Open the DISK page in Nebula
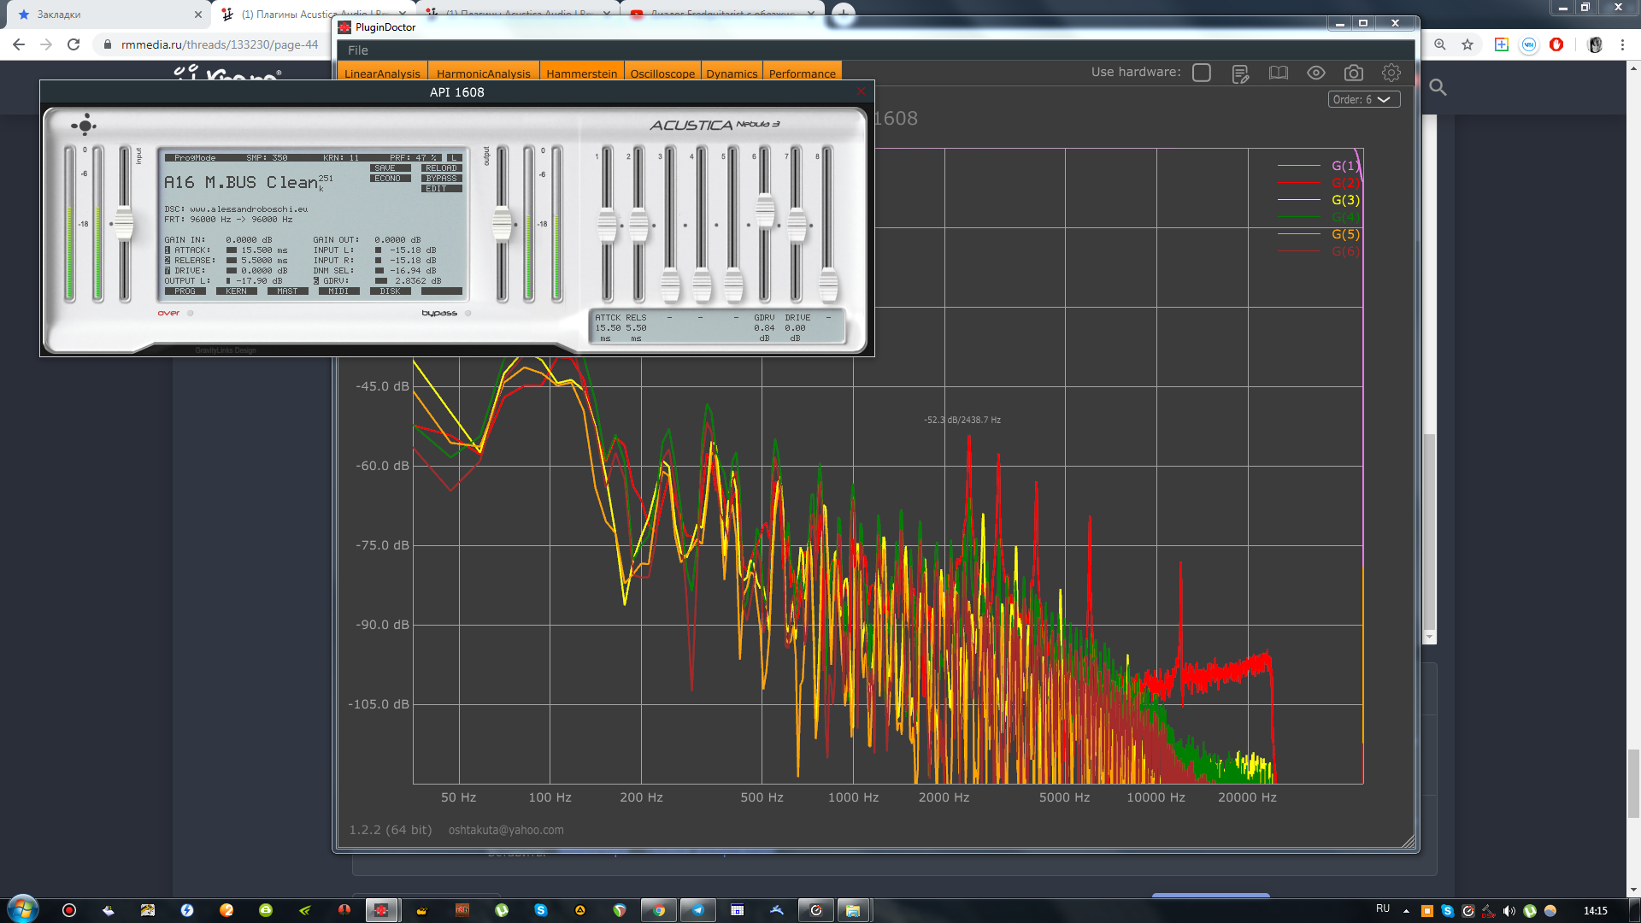 tap(390, 291)
